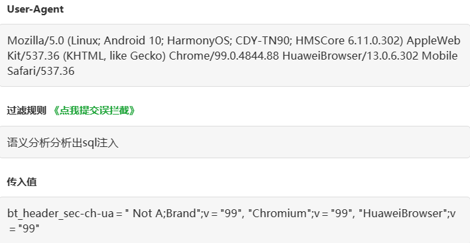
Task: Select the CDY-TN90 device model text
Action: click(x=264, y=40)
